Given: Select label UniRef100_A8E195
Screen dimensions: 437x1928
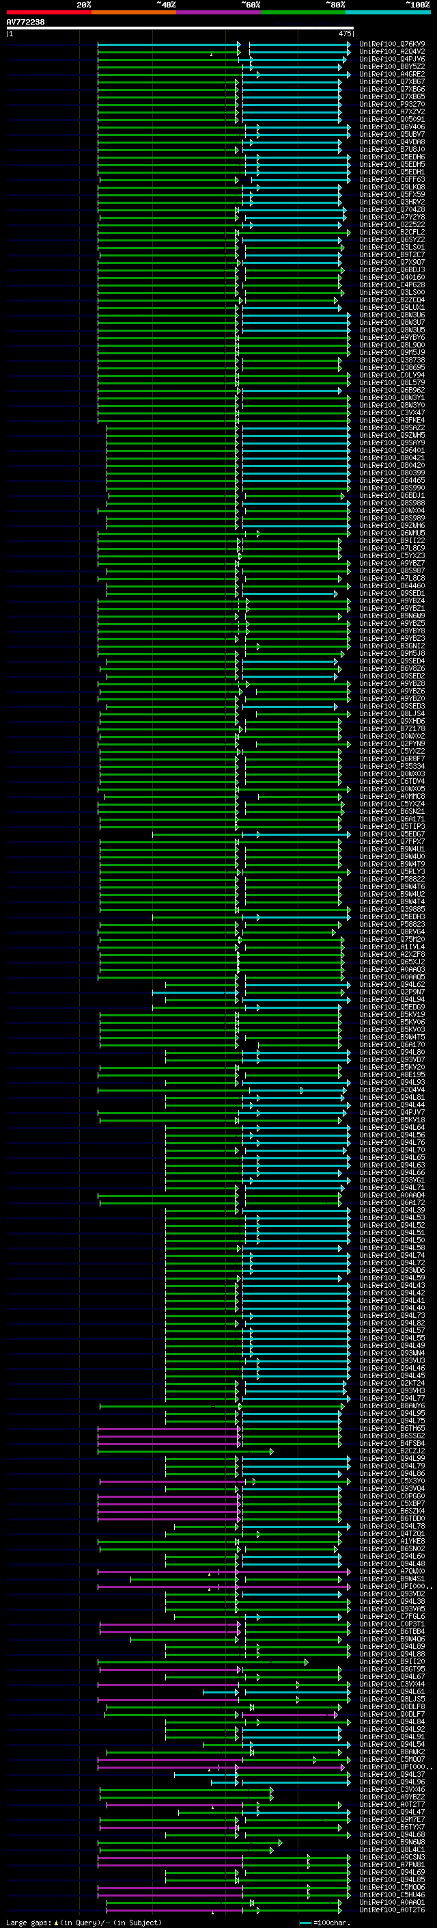Looking at the screenshot, I should (x=392, y=1074).
